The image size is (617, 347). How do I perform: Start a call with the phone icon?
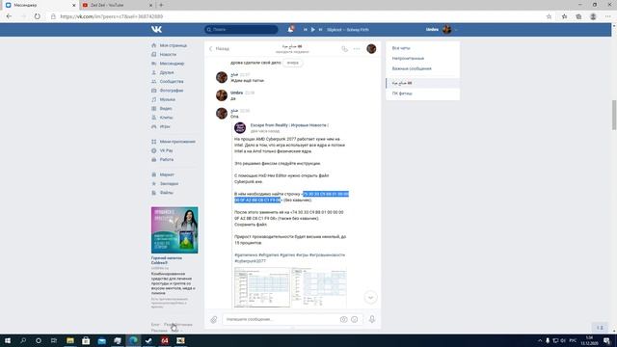344,49
